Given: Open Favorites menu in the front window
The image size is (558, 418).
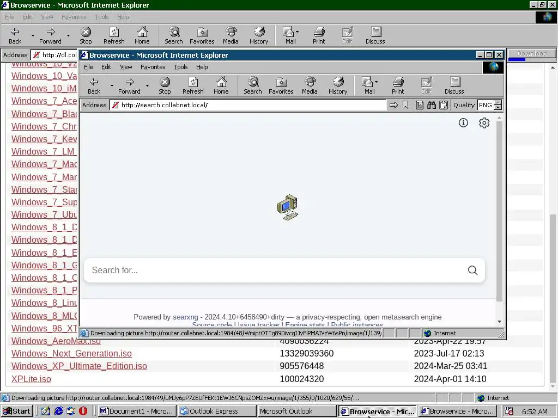Looking at the screenshot, I should (x=153, y=67).
